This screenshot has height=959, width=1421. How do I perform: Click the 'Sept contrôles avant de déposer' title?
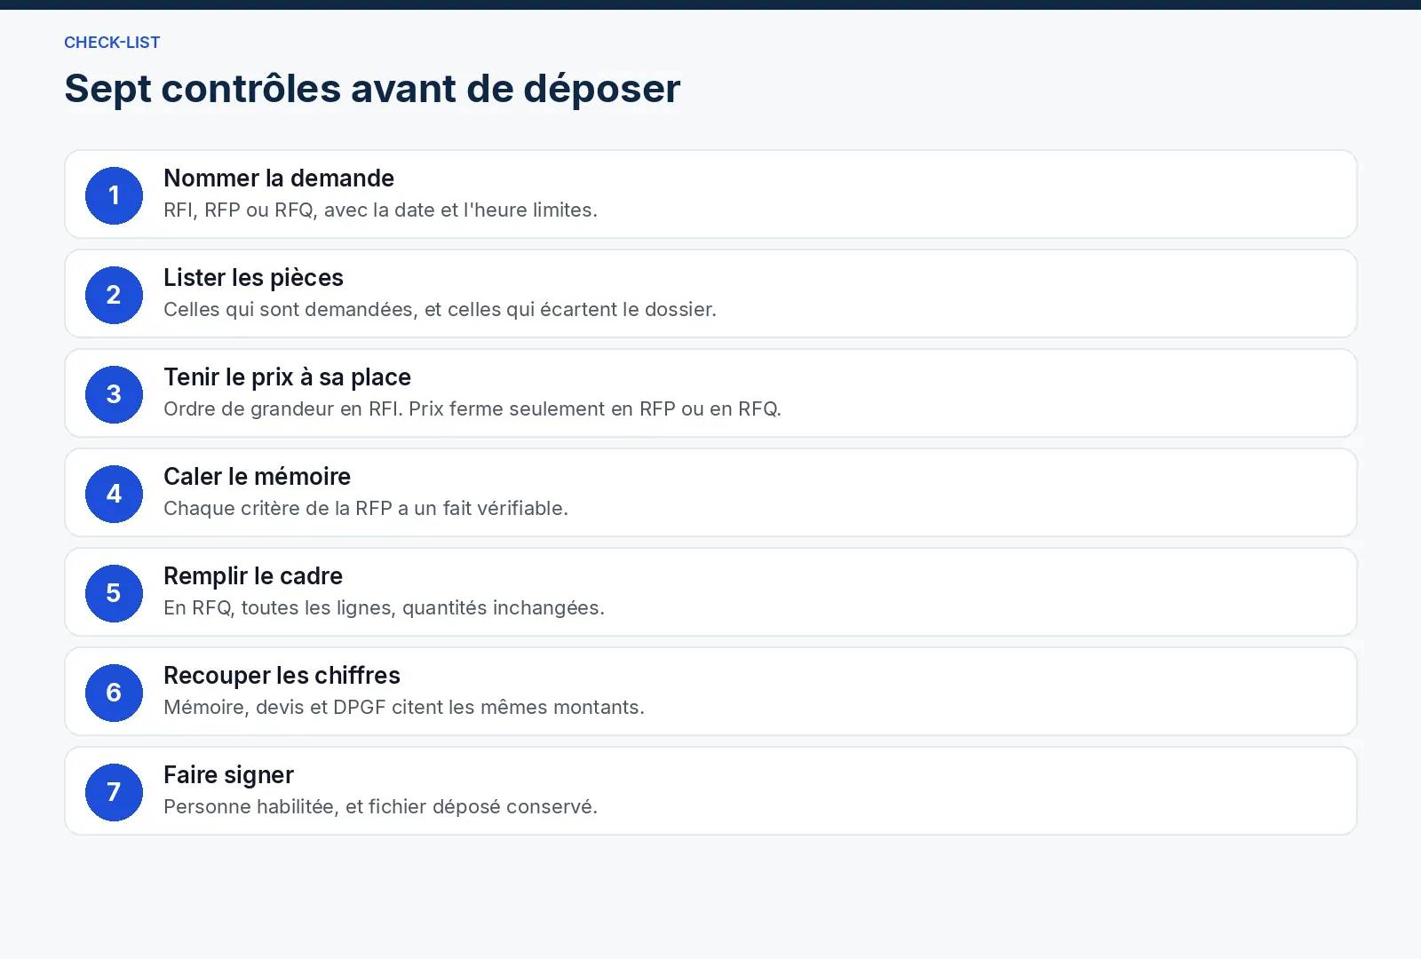[x=372, y=89]
